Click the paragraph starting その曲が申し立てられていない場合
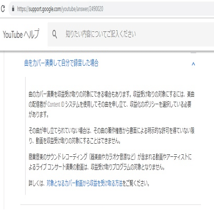 [111, 136]
